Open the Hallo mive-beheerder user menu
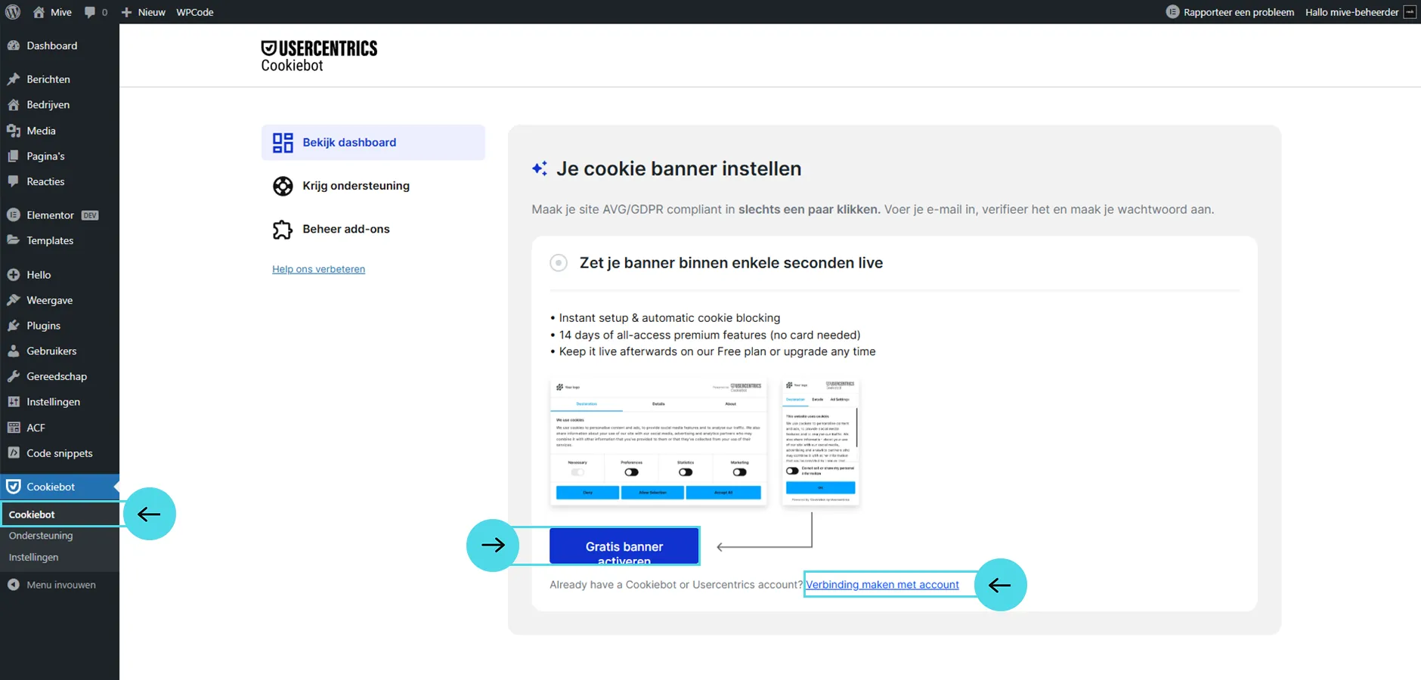The image size is (1421, 680). (x=1351, y=12)
